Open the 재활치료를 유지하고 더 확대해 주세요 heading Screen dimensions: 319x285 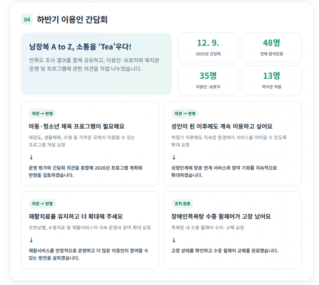(x=76, y=216)
